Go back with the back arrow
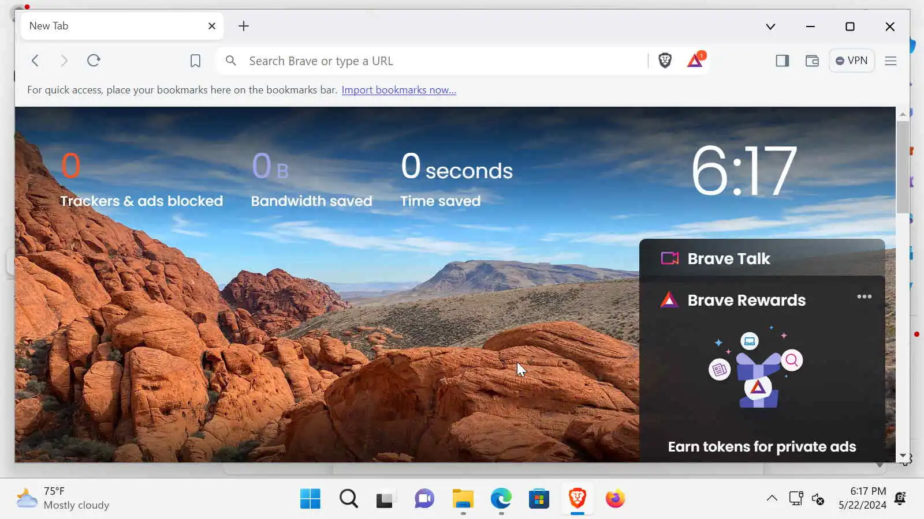Viewport: 924px width, 519px height. coord(35,61)
